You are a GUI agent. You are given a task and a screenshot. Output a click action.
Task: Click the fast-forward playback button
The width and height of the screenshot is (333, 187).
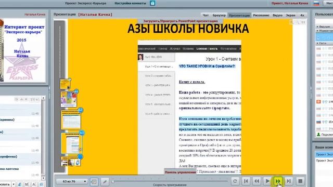[x=278, y=181]
